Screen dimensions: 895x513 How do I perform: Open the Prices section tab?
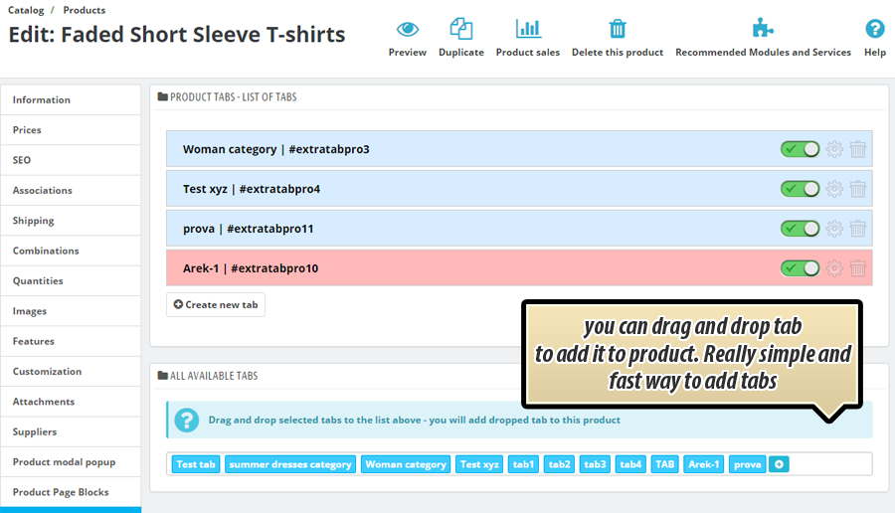71,130
